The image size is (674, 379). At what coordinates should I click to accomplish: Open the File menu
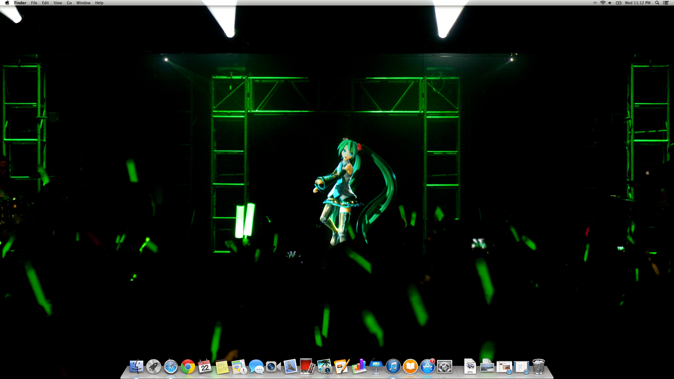[34, 3]
